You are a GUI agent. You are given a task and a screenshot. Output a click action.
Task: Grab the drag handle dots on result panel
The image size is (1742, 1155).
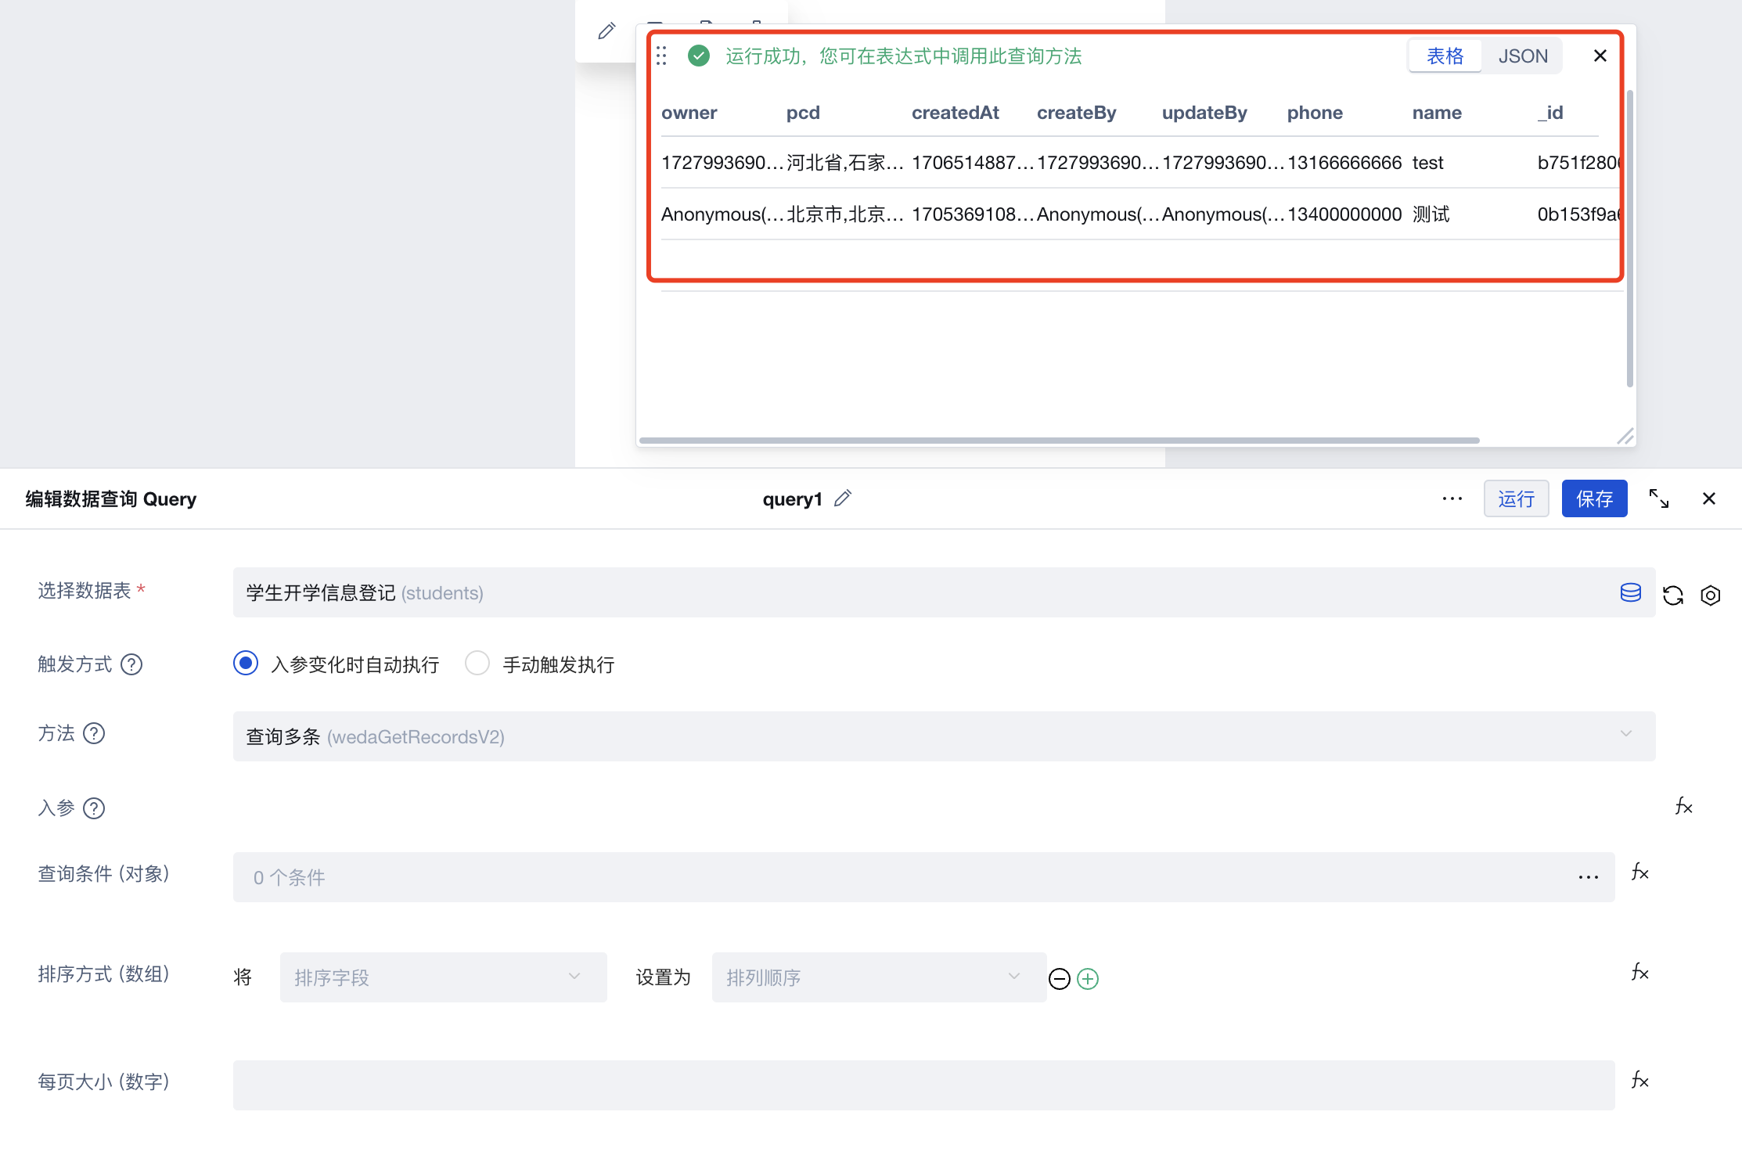(x=661, y=56)
